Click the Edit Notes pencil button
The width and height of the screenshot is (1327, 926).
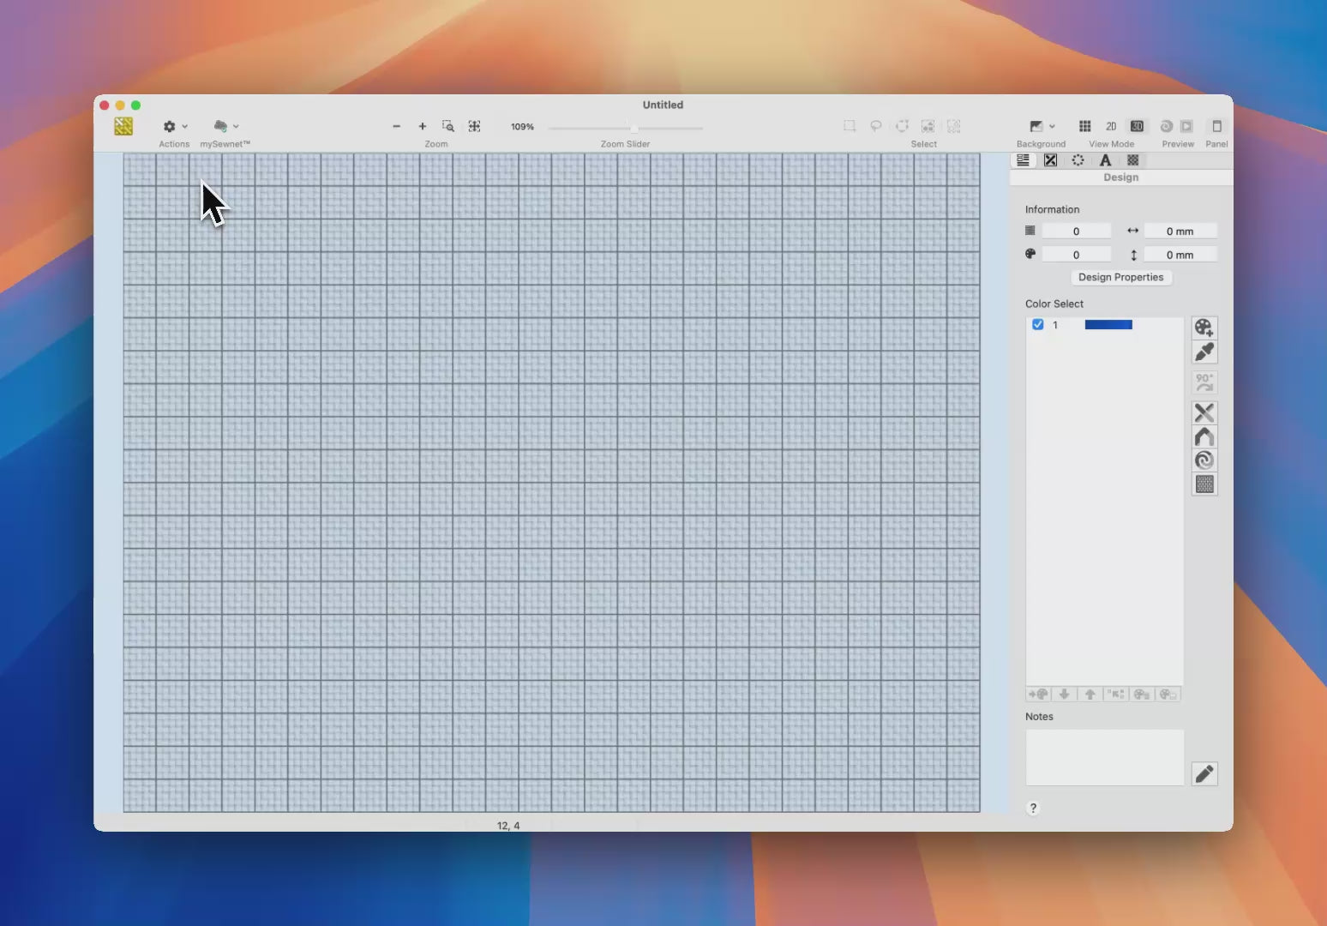tap(1204, 774)
